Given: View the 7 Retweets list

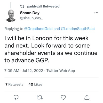Looking at the screenshot, I should click(14, 84).
